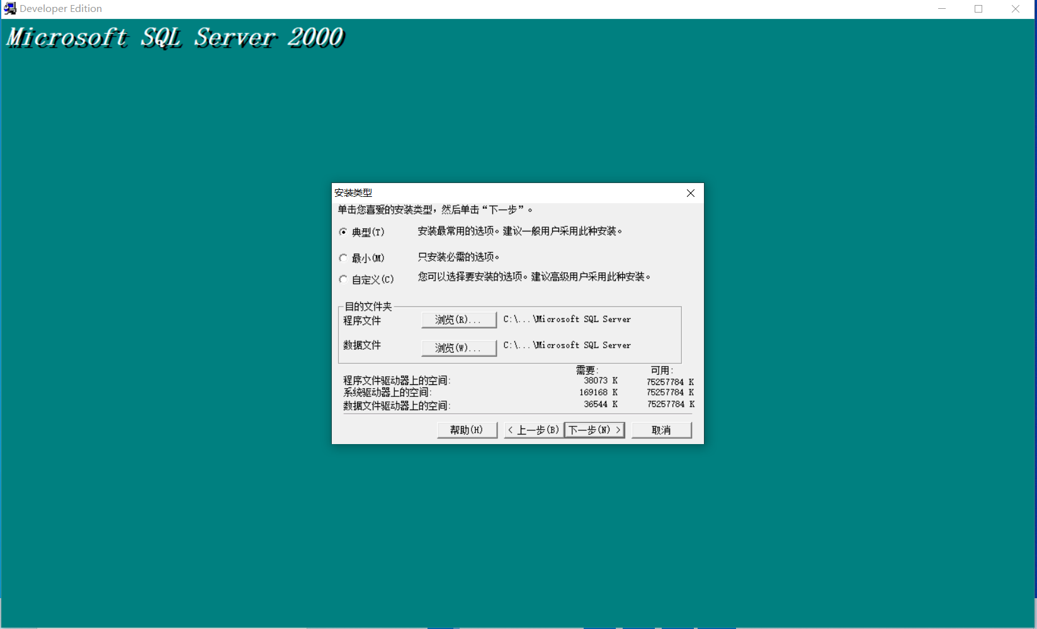The image size is (1037, 629).
Task: Click the Developer Edition window app icon
Action: pos(9,9)
